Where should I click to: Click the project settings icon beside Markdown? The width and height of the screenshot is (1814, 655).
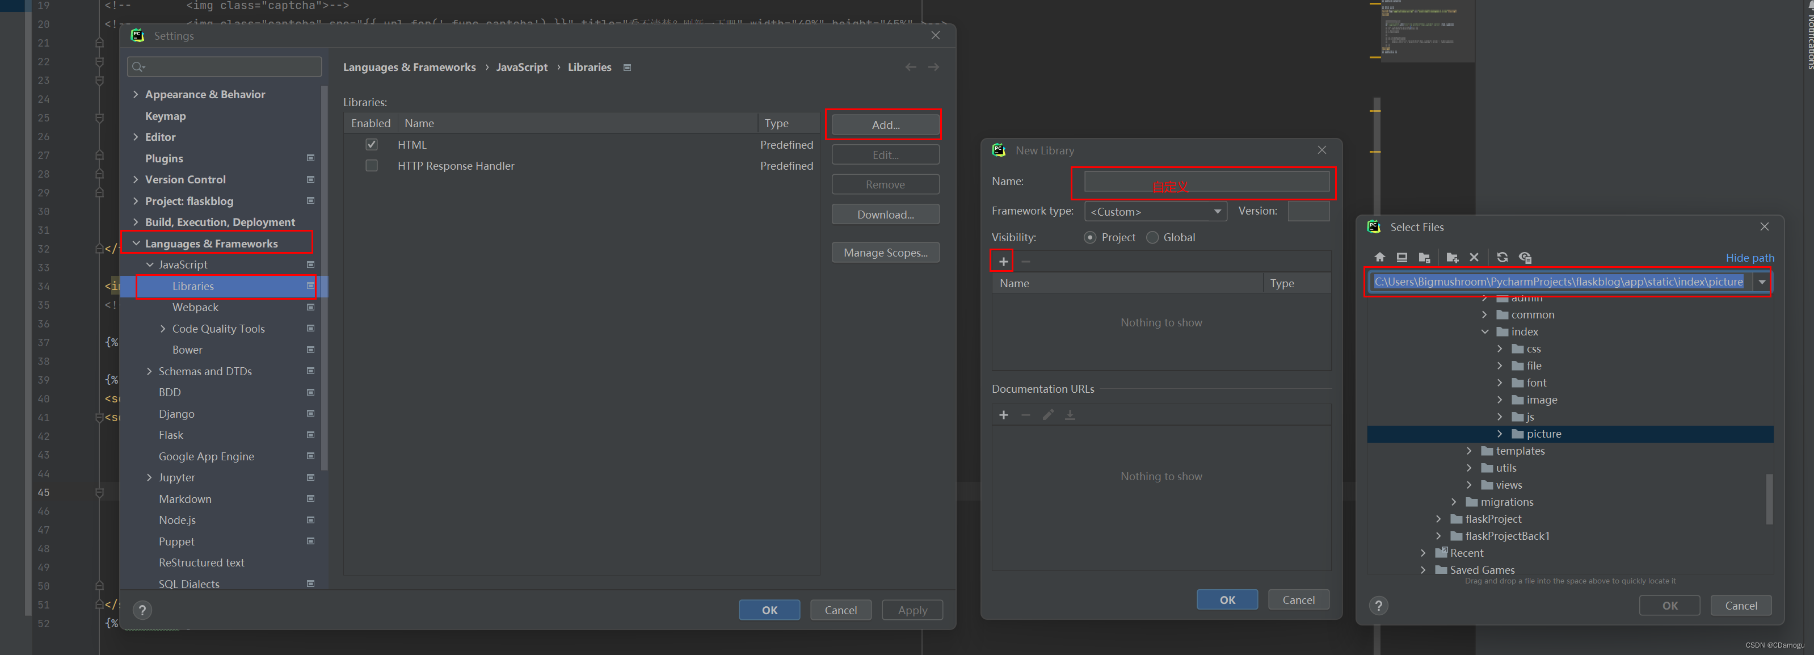coord(310,499)
